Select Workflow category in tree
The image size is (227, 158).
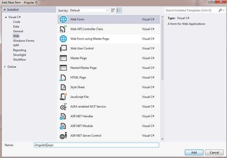[19, 60]
